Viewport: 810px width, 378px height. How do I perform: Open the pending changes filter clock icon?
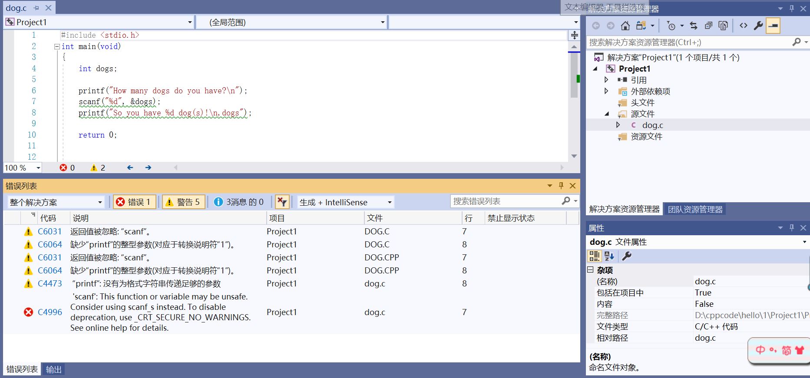671,26
